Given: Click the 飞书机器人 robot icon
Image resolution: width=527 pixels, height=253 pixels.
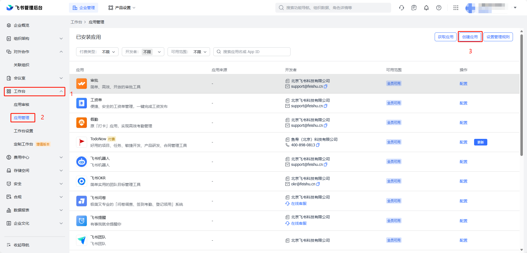Looking at the screenshot, I should [82, 162].
